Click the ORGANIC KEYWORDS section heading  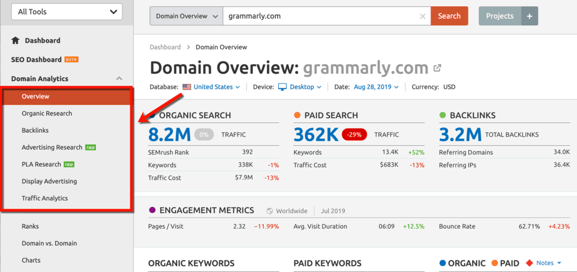click(192, 263)
